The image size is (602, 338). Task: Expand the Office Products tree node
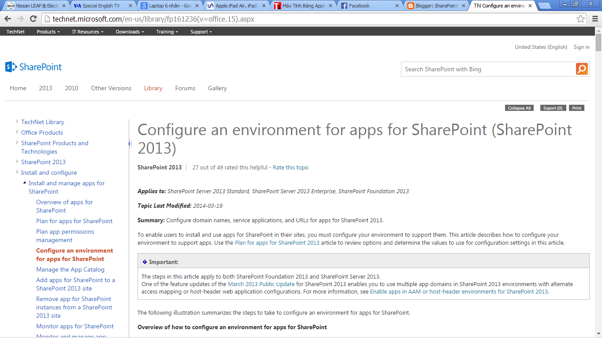pos(17,132)
